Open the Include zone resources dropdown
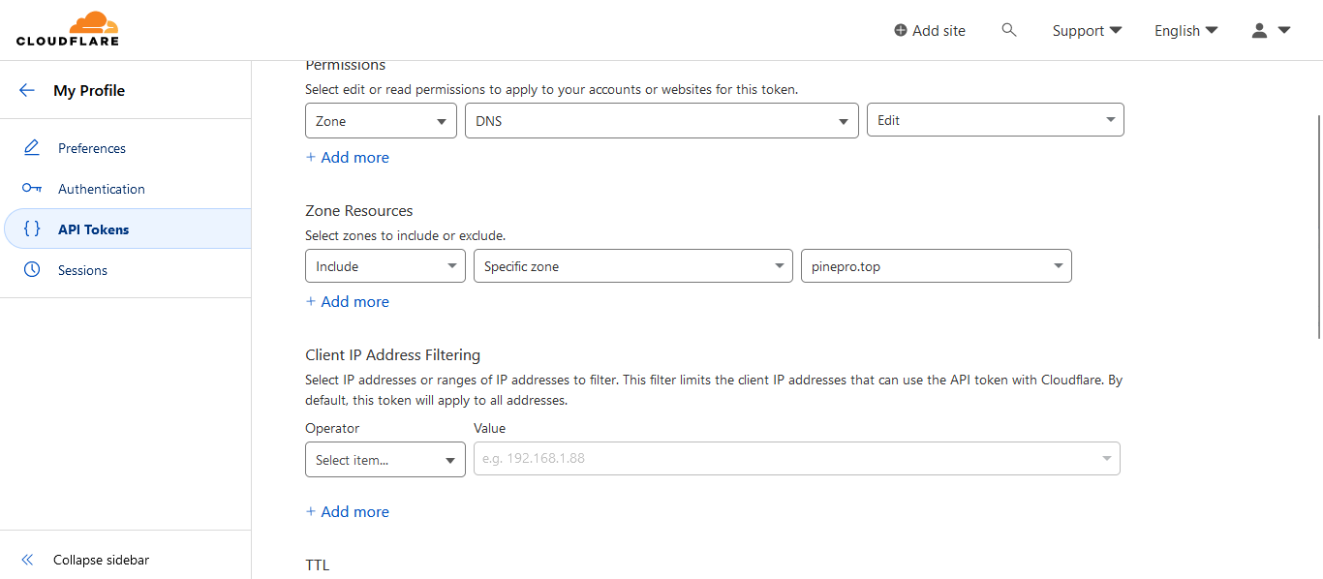The width and height of the screenshot is (1323, 579). (385, 266)
